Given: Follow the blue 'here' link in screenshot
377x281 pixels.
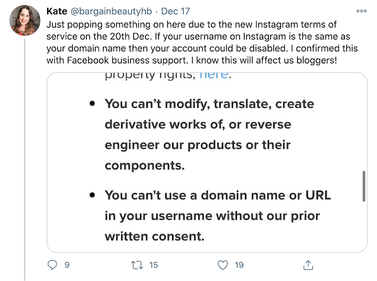Looking at the screenshot, I should (x=214, y=75).
